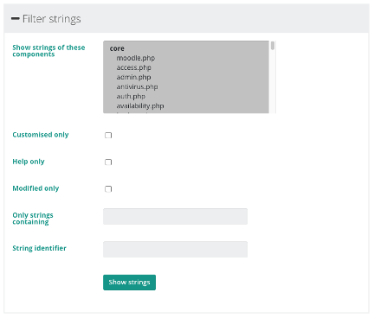Select moodle.php in the components list

click(x=136, y=58)
